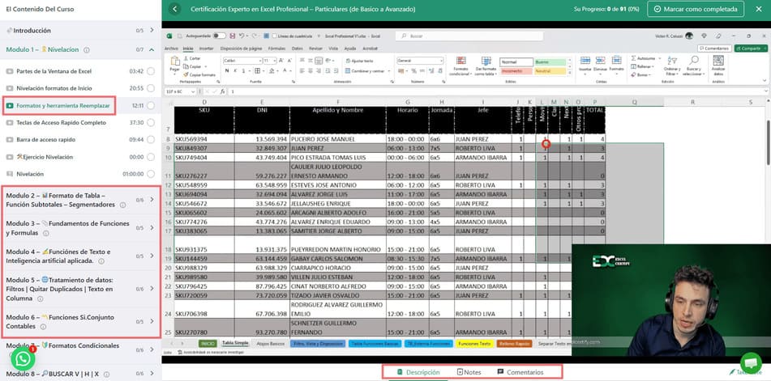Collapse Modulo 1 Nivelacion with its chevron
The width and height of the screenshot is (771, 381).
pos(152,49)
